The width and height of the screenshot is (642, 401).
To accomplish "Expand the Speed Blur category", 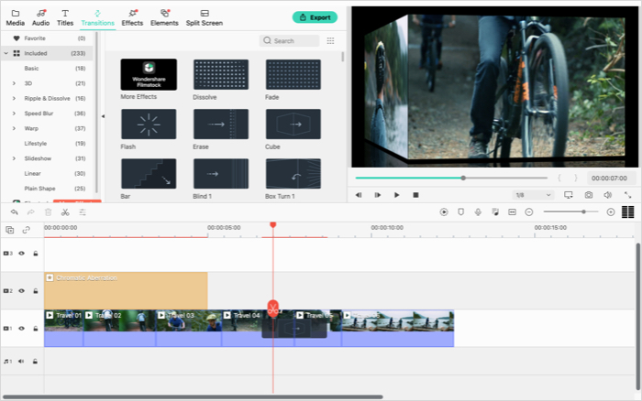I will tap(14, 114).
